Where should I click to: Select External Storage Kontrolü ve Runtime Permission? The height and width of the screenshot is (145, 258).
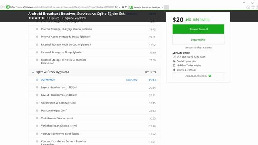point(64,62)
